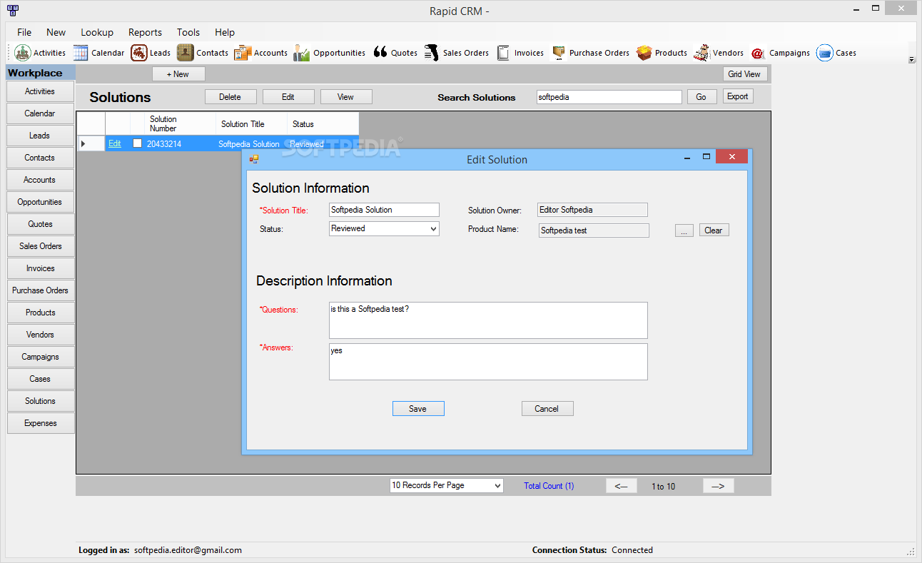
Task: Open the Tools menu
Action: point(188,32)
